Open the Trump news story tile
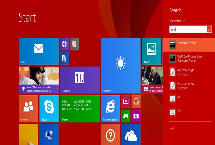Viewport: 215px width, 145px height. pyautogui.click(x=152, y=80)
